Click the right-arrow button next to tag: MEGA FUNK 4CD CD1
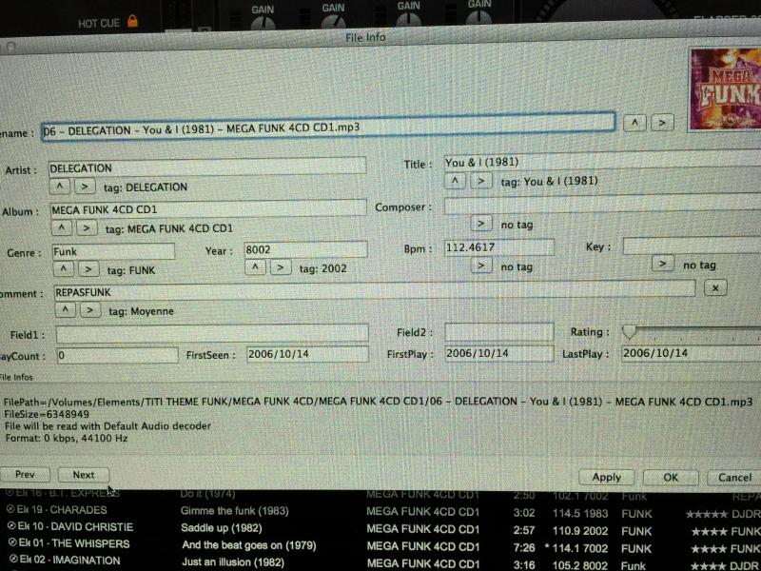The height and width of the screenshot is (571, 761). click(87, 227)
